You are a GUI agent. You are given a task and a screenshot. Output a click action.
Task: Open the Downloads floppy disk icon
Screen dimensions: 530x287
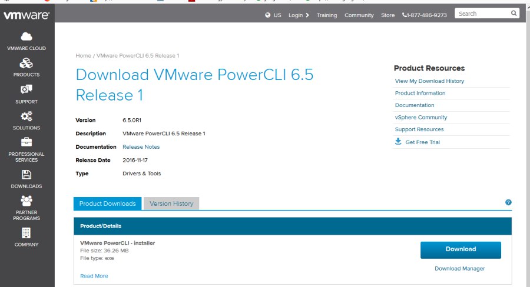[26, 175]
